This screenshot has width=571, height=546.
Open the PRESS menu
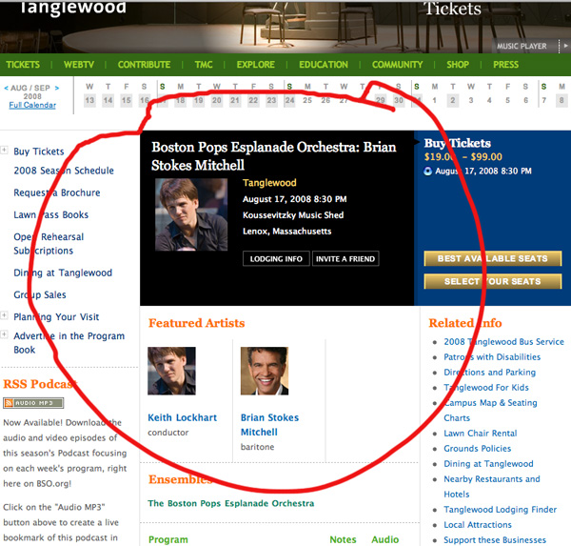pyautogui.click(x=505, y=65)
